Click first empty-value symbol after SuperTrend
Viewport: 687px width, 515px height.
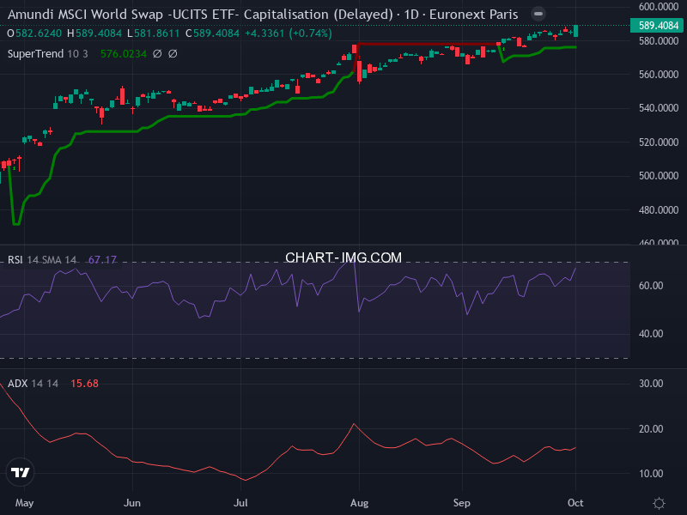(158, 54)
